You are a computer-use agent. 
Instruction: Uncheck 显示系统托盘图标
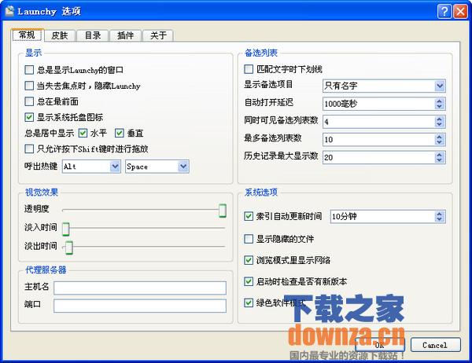pos(29,117)
